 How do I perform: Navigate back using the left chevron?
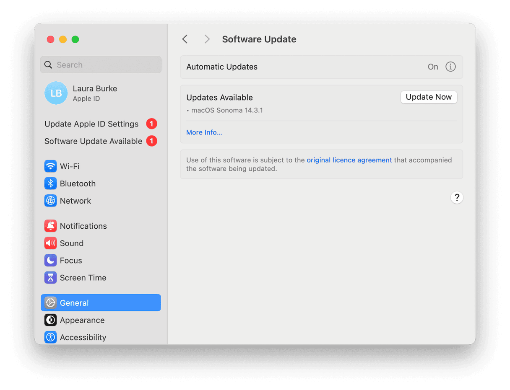[185, 39]
